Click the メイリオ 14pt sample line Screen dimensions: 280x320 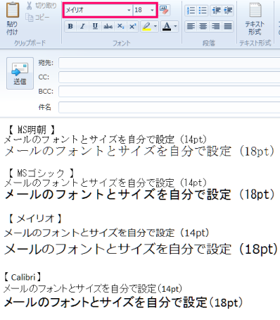pyautogui.click(x=107, y=233)
